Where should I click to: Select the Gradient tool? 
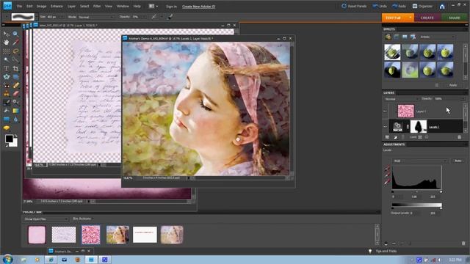point(15,111)
